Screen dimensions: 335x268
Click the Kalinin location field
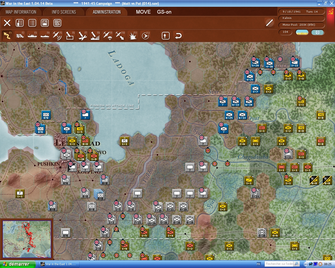tap(302, 18)
